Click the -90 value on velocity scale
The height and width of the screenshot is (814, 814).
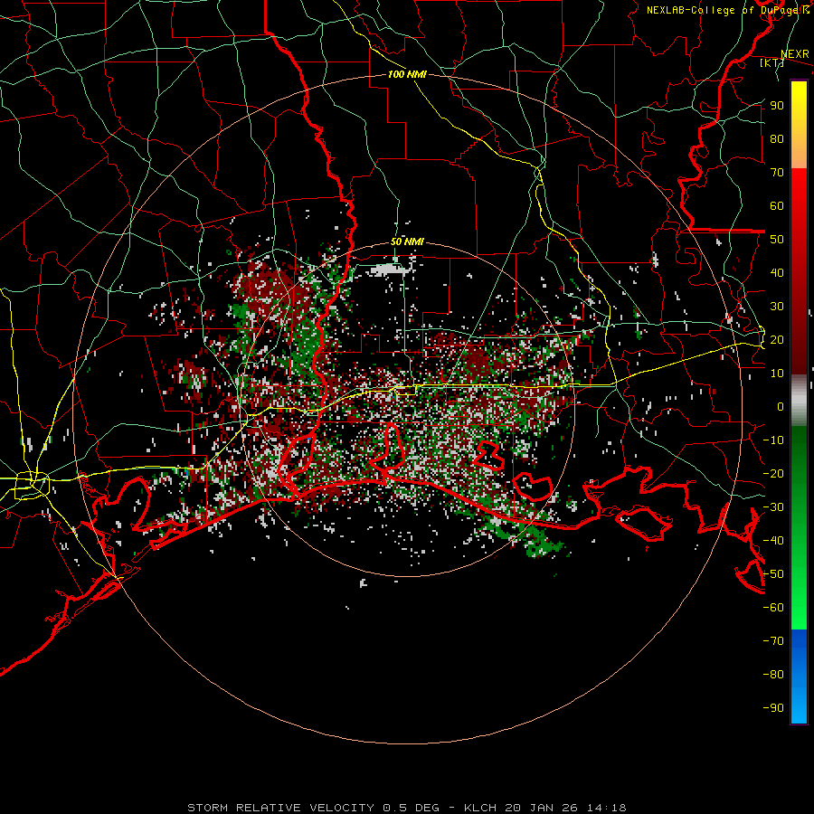click(x=773, y=708)
